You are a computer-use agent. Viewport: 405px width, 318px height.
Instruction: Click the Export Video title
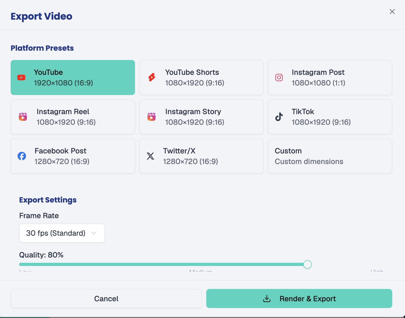point(41,16)
